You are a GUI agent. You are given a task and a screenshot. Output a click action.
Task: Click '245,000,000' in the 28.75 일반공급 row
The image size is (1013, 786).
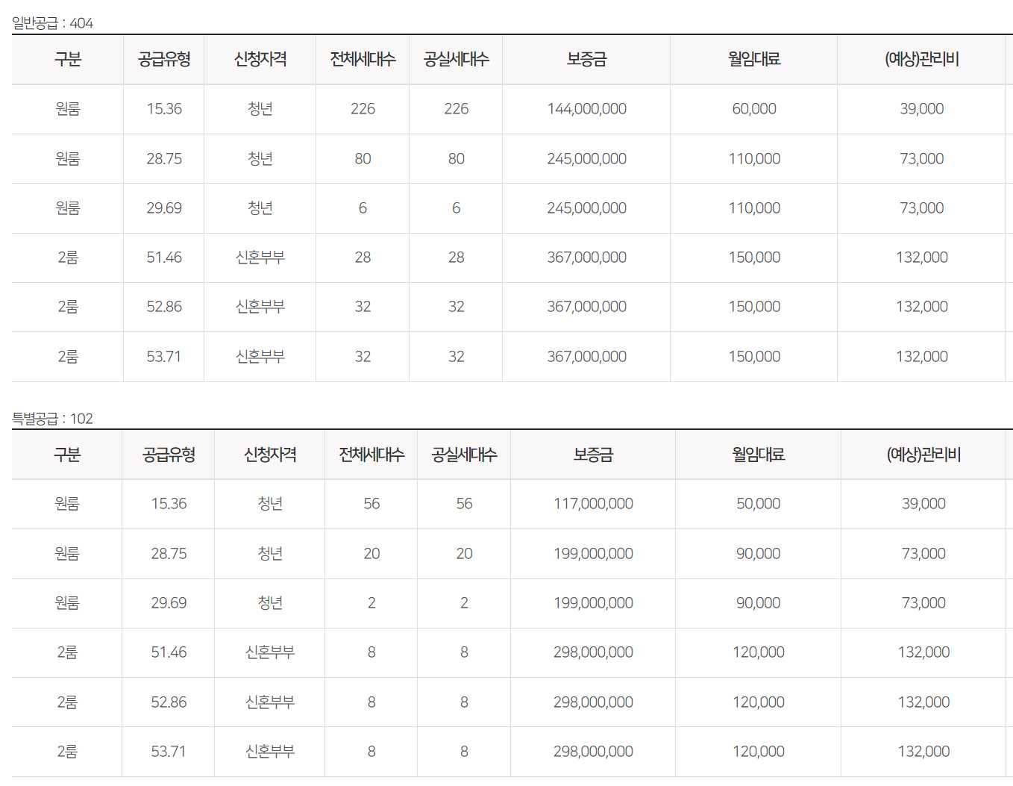(x=586, y=158)
